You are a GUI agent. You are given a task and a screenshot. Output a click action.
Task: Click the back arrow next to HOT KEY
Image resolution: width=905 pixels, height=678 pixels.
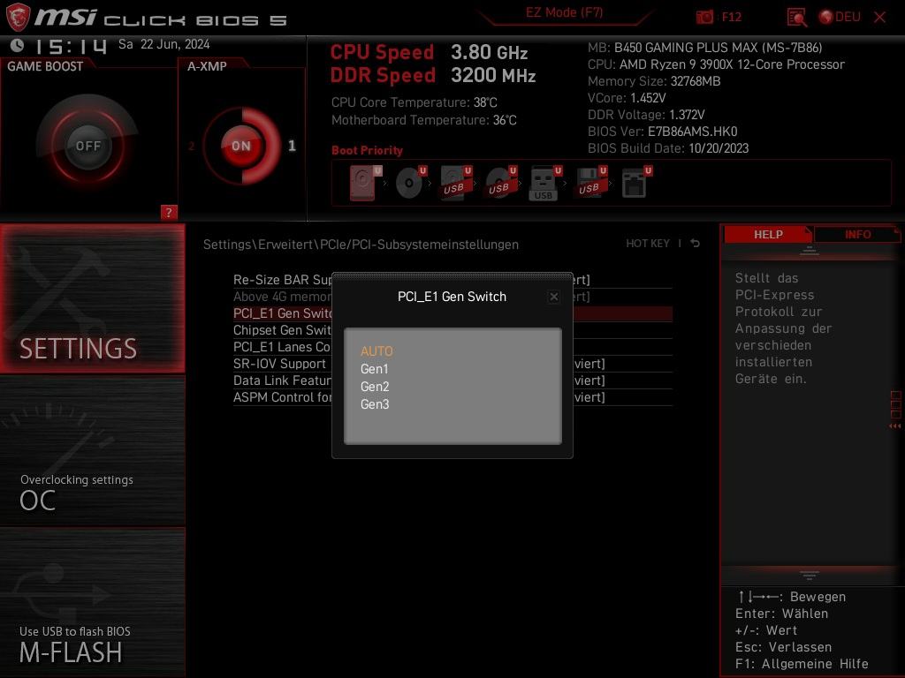coord(696,244)
